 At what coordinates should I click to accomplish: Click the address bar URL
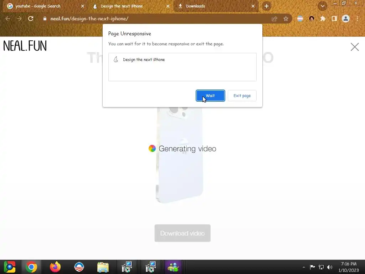[89, 19]
